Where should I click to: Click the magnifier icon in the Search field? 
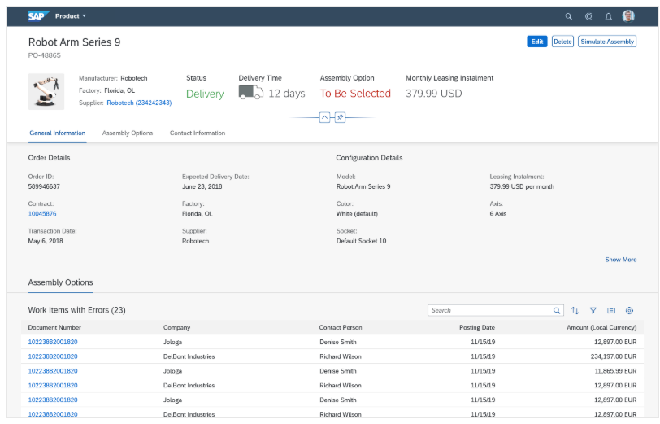[557, 310]
